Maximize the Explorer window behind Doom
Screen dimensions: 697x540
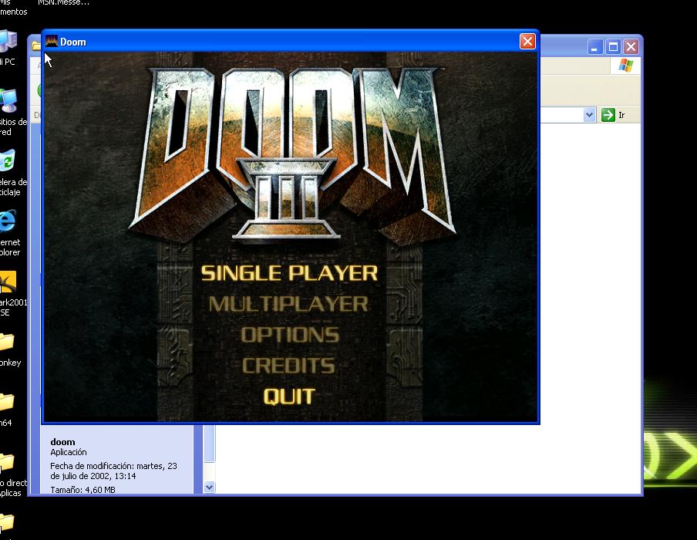pos(613,46)
